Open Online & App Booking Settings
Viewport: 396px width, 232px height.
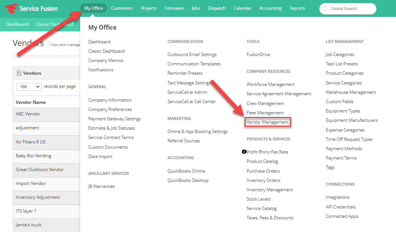pyautogui.click(x=198, y=132)
